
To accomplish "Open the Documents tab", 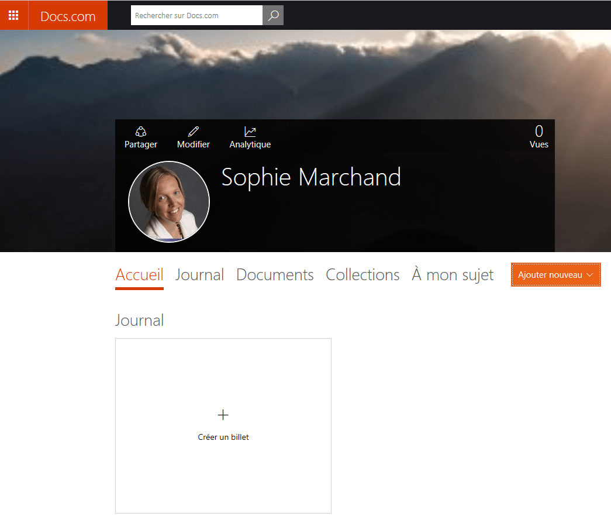I will point(275,275).
